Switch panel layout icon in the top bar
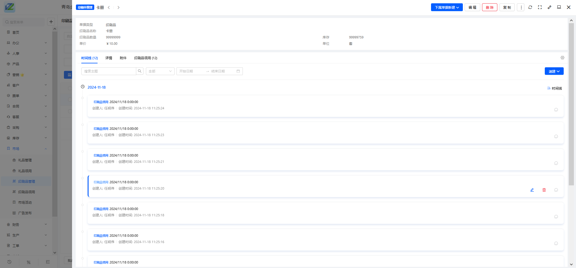The height and width of the screenshot is (268, 576). [x=559, y=7]
